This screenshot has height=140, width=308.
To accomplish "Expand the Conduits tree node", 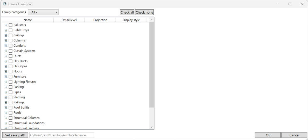I will point(6,46).
